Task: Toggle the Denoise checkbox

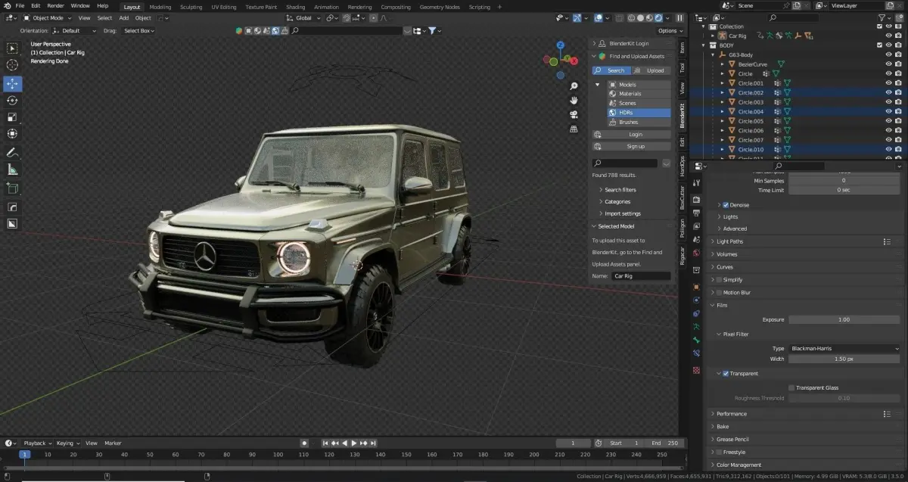Action: [726, 205]
